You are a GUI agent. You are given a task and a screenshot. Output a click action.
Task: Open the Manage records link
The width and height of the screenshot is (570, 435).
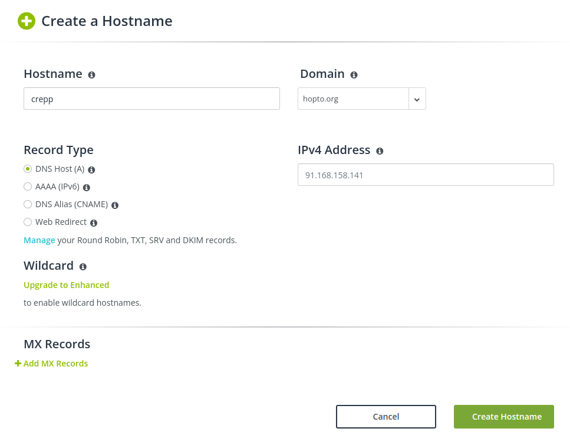pos(39,240)
